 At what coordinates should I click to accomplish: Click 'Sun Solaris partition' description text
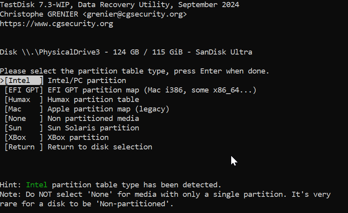93,128
